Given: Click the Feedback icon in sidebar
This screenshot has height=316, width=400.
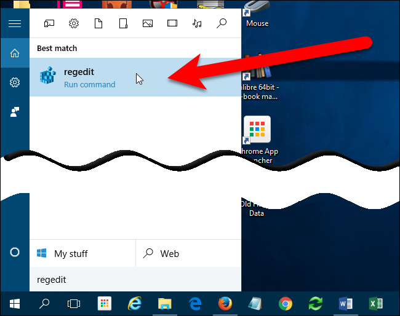Looking at the screenshot, I should pos(15,112).
